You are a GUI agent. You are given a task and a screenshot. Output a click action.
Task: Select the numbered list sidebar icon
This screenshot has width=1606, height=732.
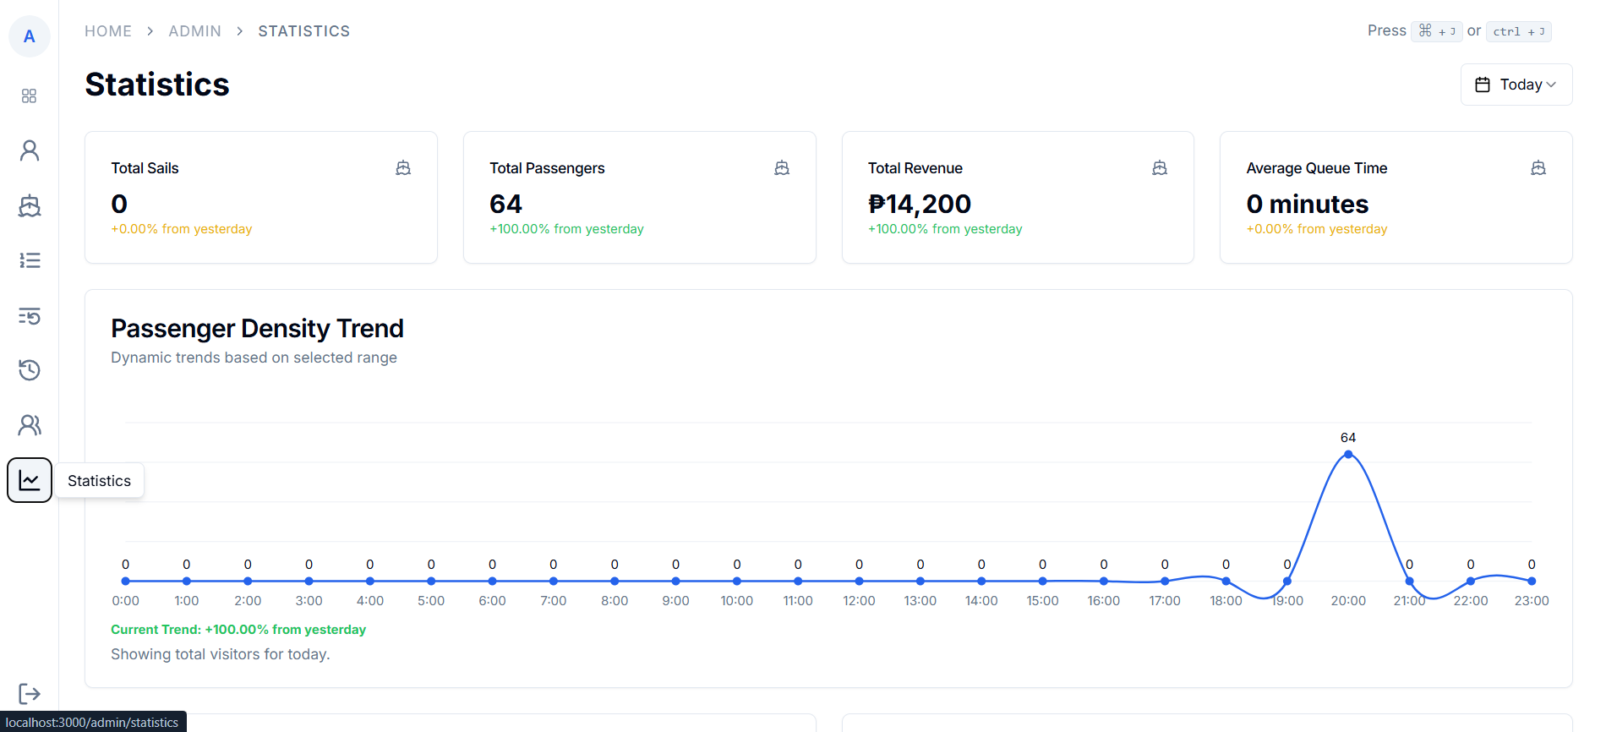(x=29, y=260)
